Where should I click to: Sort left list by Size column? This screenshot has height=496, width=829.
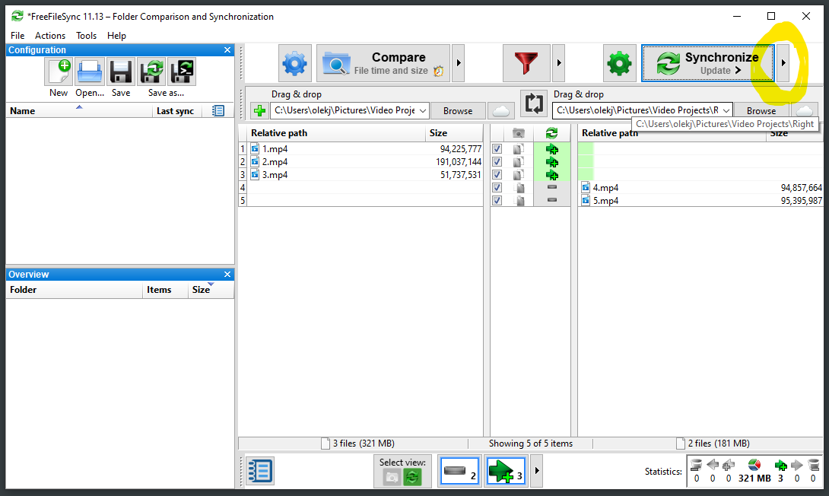click(438, 133)
